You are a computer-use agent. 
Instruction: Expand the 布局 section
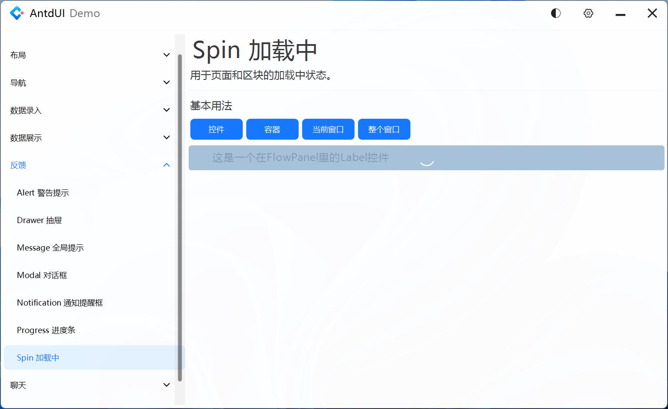(87, 55)
